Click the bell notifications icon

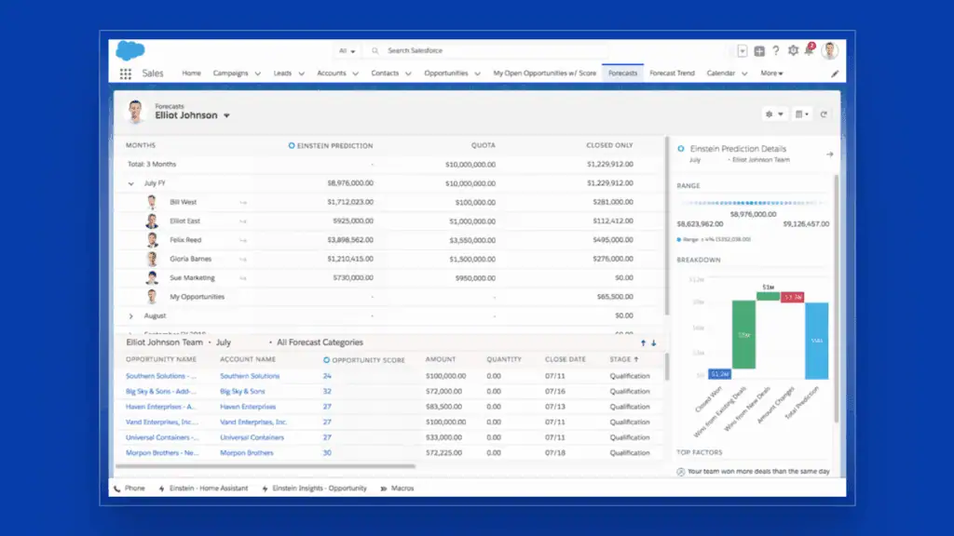pyautogui.click(x=809, y=50)
